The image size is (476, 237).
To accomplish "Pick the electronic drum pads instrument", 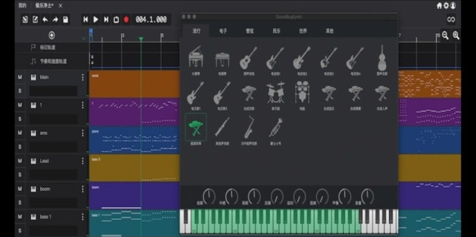I will tap(302, 92).
